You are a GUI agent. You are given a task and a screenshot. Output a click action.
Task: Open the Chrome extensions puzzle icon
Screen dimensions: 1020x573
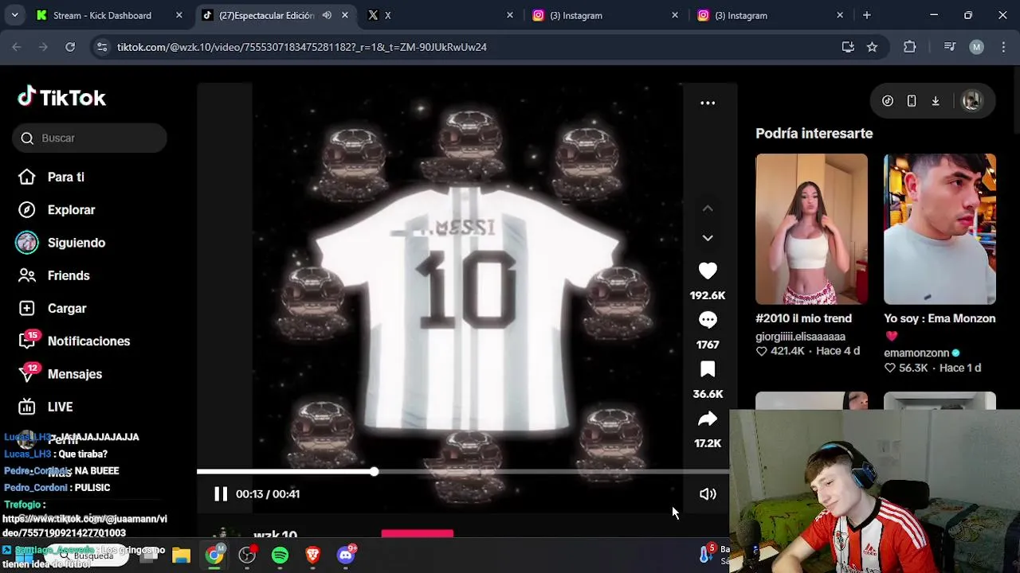click(x=910, y=47)
